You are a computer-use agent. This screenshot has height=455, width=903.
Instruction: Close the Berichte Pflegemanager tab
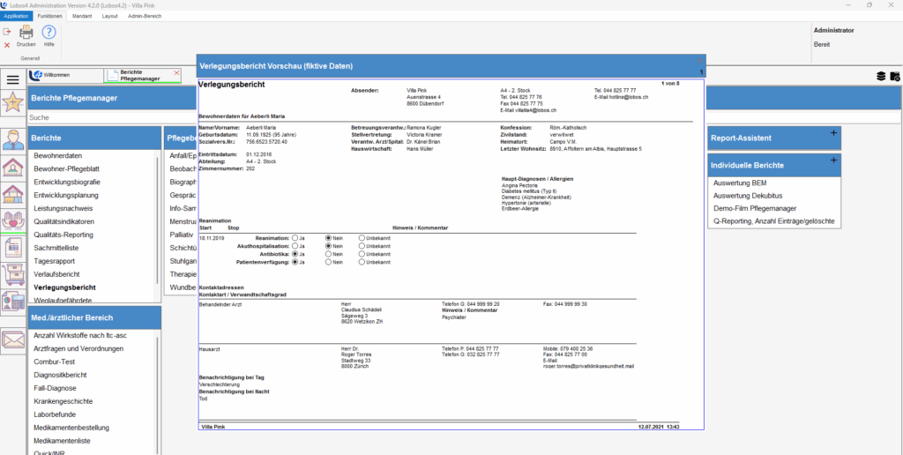(x=176, y=72)
